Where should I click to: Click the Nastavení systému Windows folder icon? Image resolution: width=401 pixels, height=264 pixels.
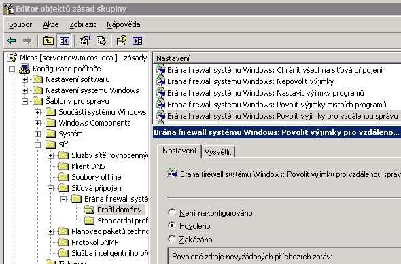pos(37,90)
